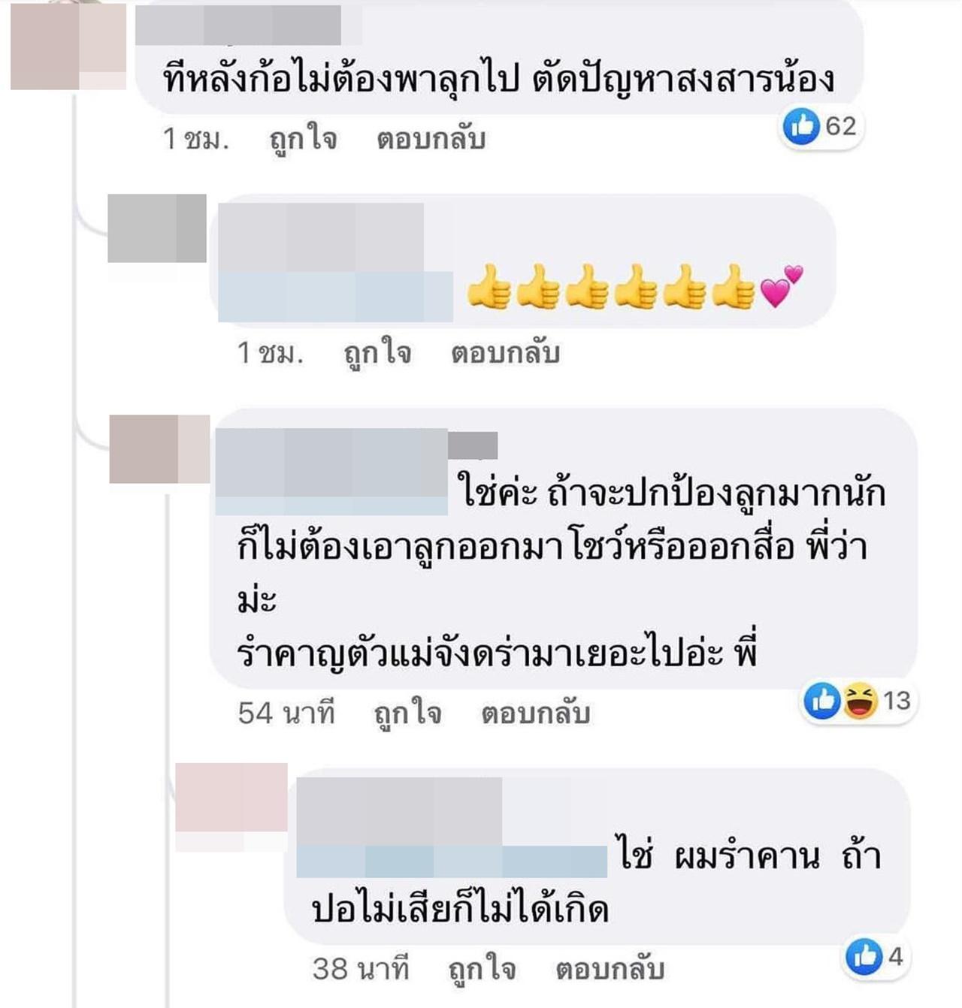
Task: Click the blurred tagged name in the last comment
Action: pyautogui.click(x=452, y=862)
